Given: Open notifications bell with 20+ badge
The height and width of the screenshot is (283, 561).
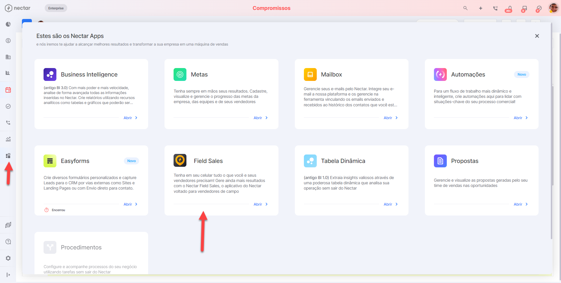Looking at the screenshot, I should click(x=509, y=8).
